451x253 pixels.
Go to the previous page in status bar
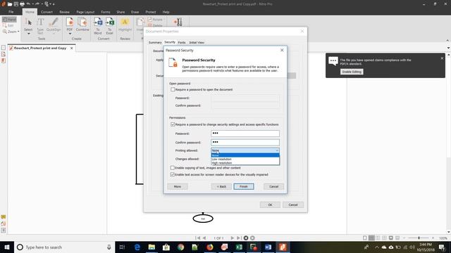coord(204,238)
